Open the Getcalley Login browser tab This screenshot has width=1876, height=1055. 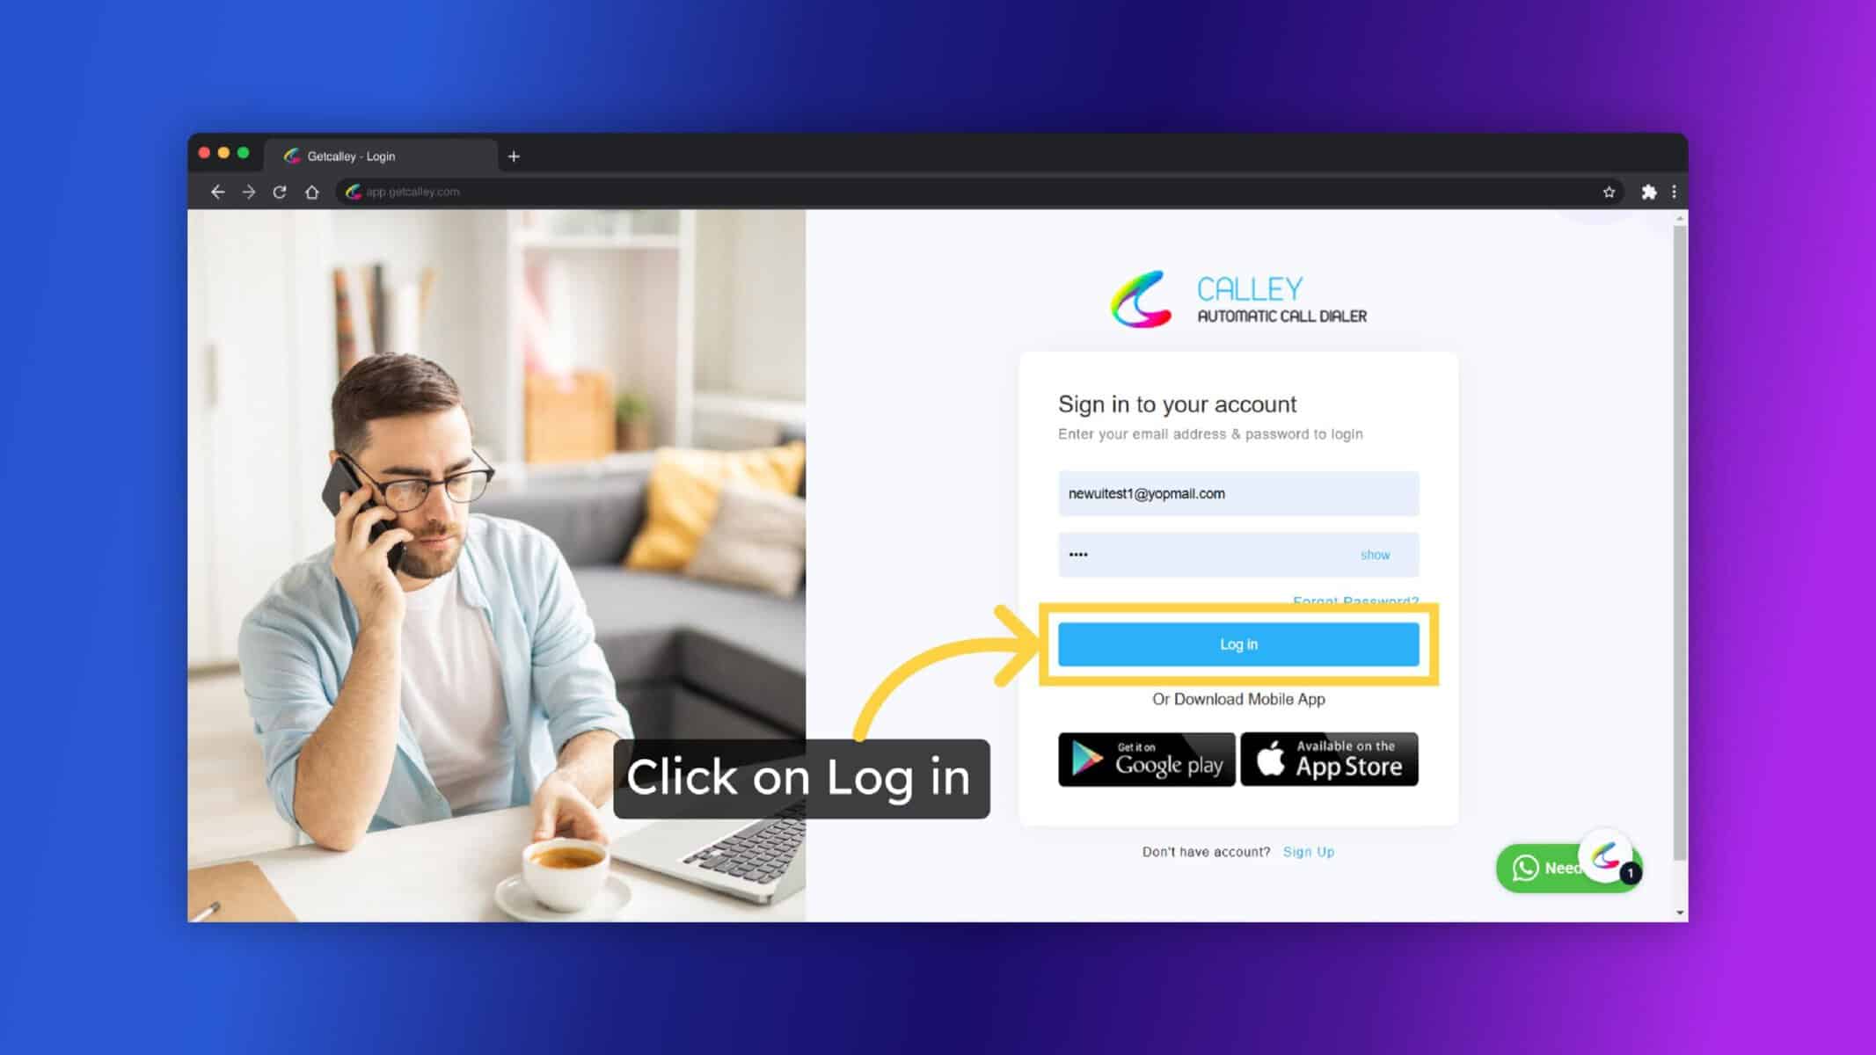click(x=382, y=155)
